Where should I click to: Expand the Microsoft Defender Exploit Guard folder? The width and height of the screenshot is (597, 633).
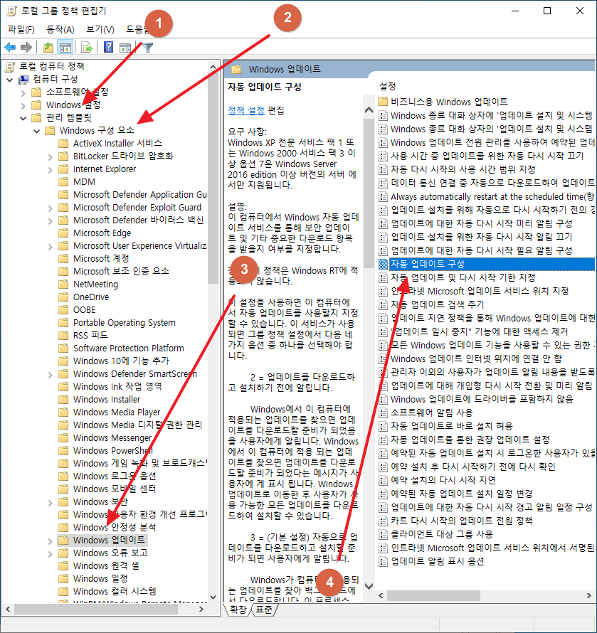tap(50, 208)
